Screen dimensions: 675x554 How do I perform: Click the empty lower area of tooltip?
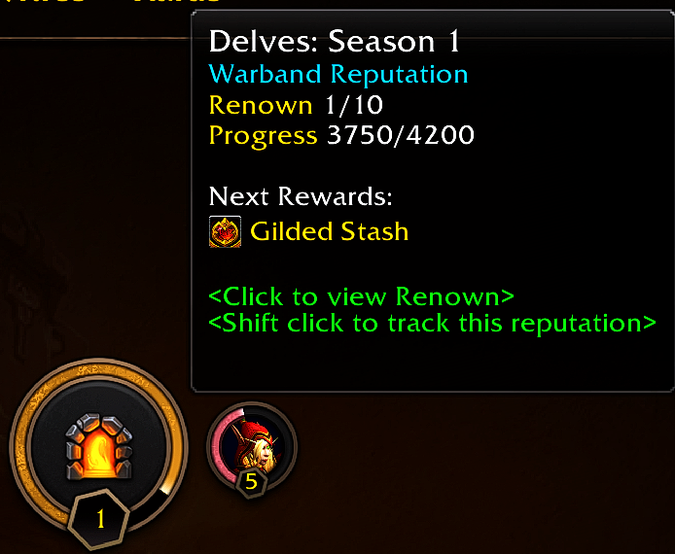[432, 364]
